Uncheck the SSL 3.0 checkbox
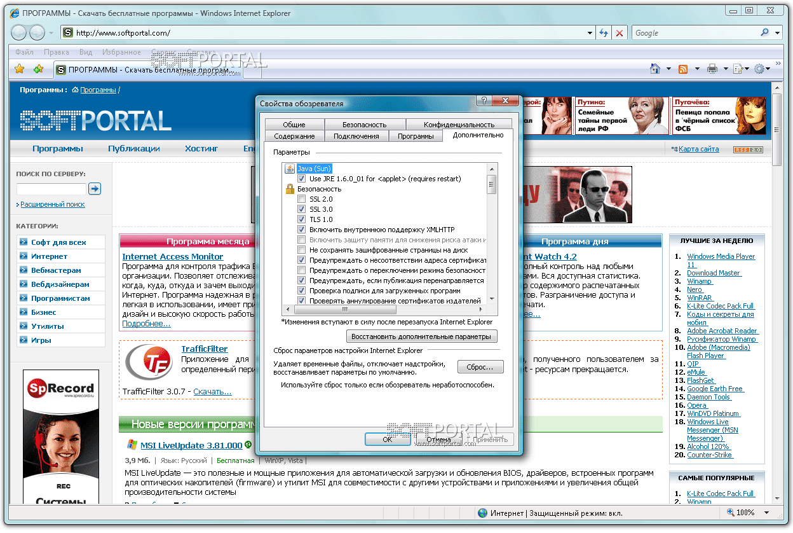This screenshot has height=533, width=793. pyautogui.click(x=302, y=209)
